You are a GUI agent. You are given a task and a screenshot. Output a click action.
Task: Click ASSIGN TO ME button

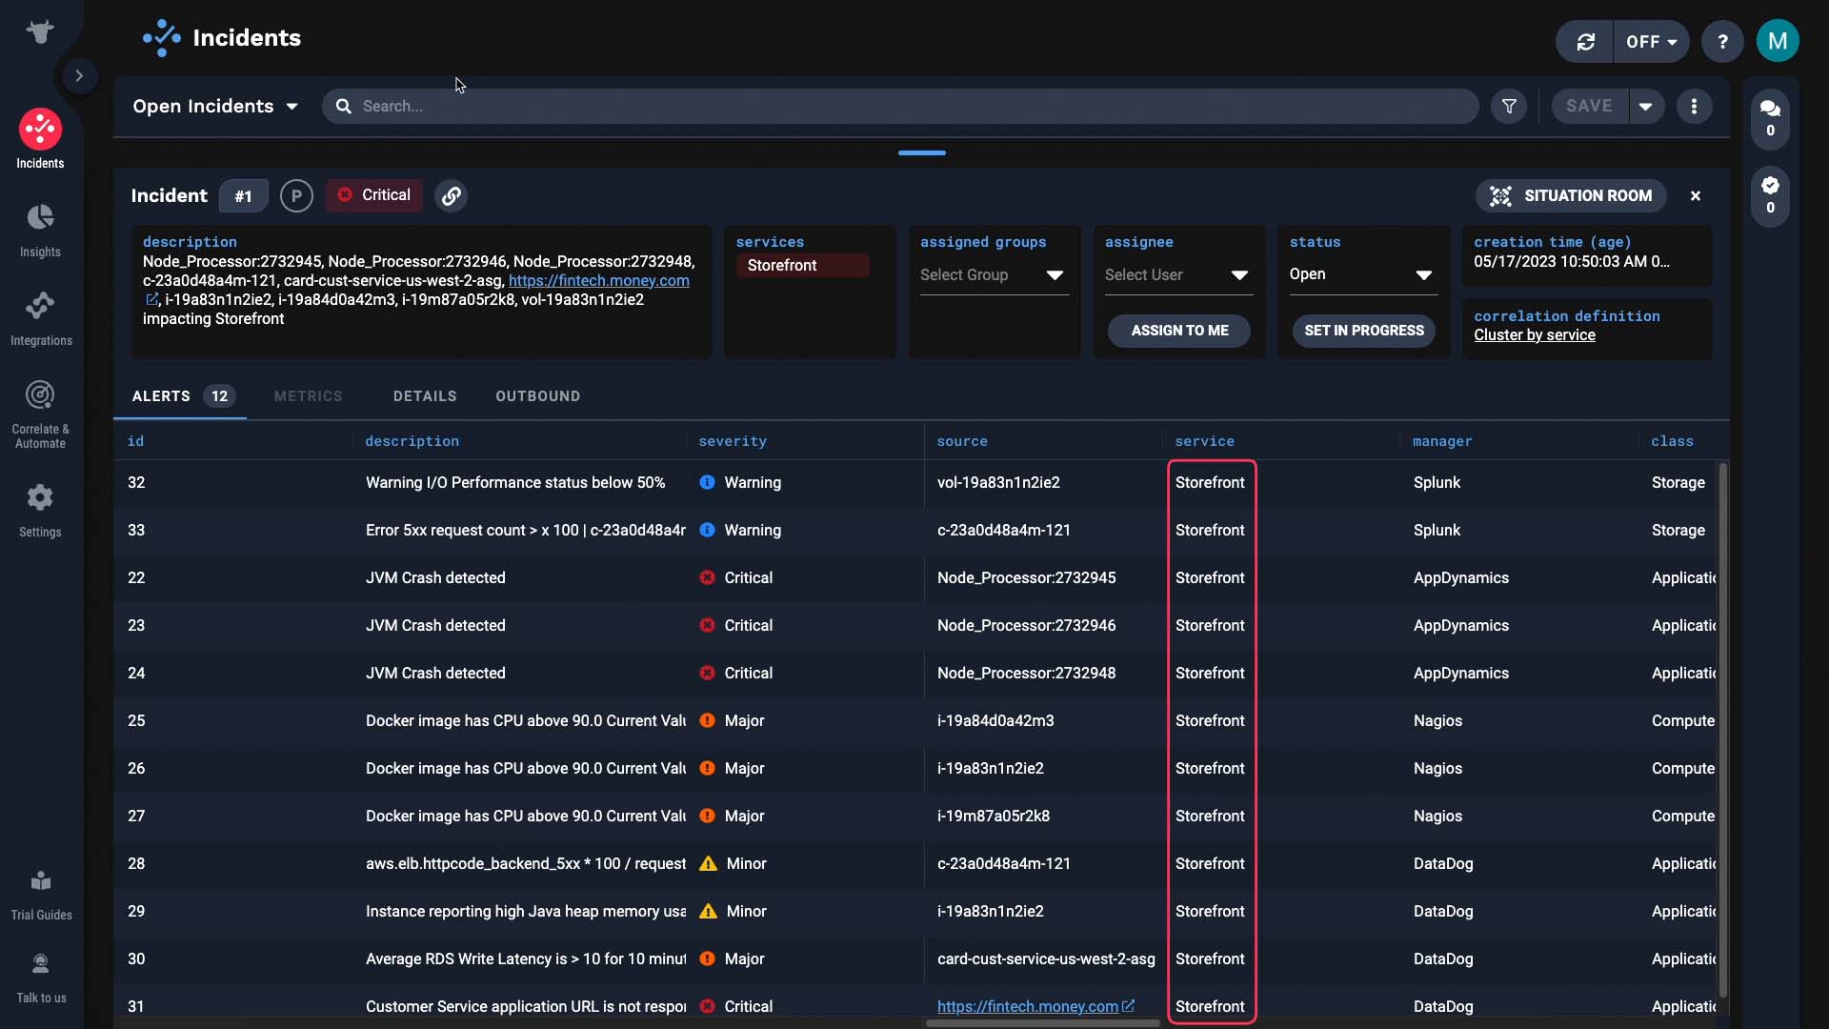(x=1179, y=330)
